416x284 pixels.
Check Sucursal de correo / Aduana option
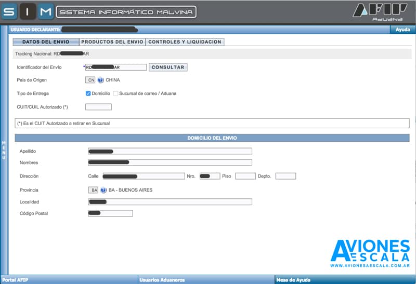coord(115,93)
